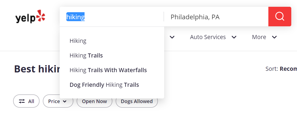
Task: Click the red Yelp burst symbol
Action: 41,15
